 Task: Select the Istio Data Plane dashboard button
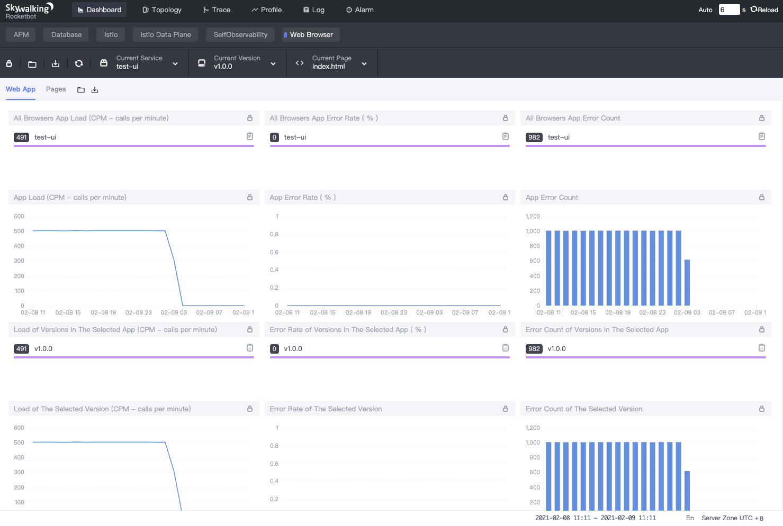coord(165,35)
